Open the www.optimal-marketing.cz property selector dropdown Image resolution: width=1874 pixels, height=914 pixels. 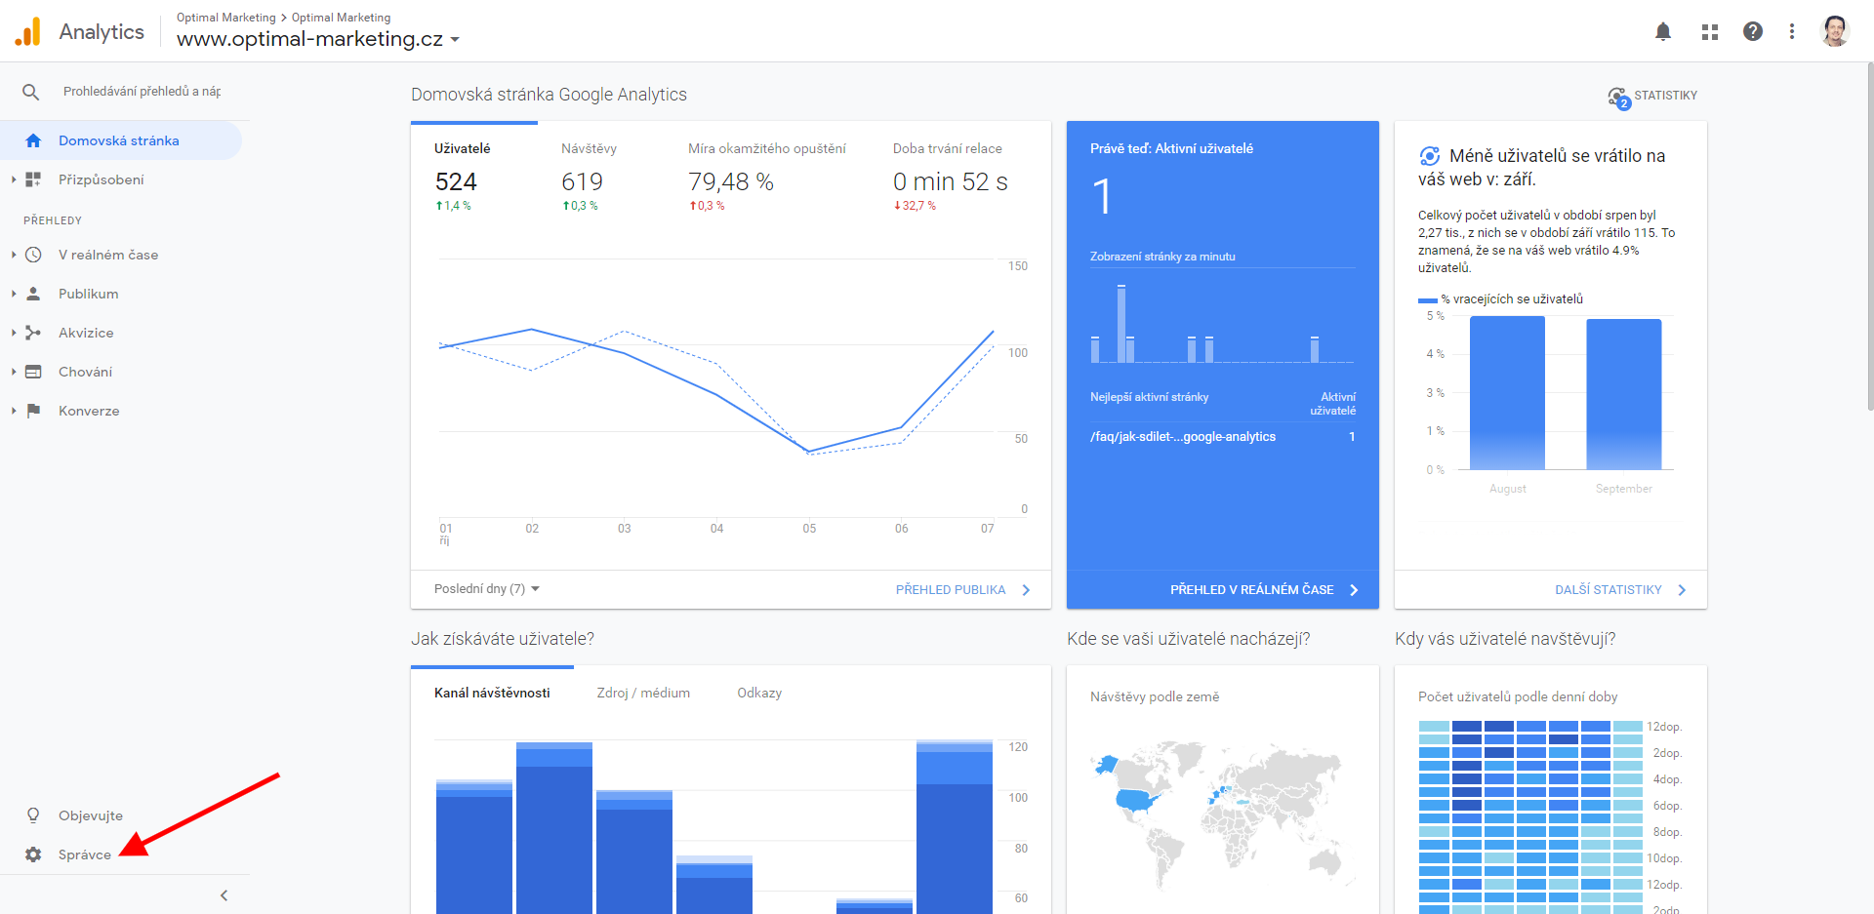(318, 39)
